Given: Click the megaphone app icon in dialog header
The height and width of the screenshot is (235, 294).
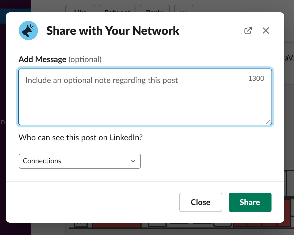Looking at the screenshot, I should 28,31.
